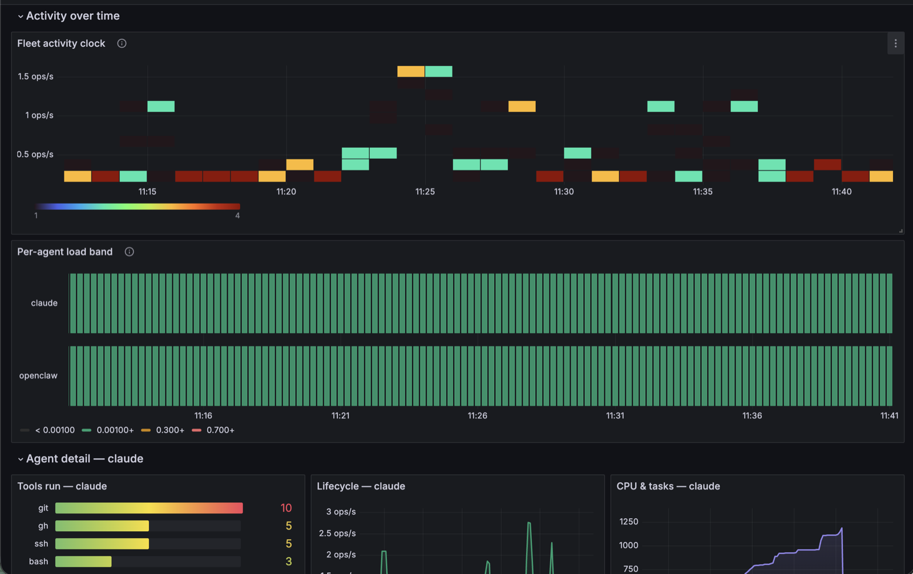This screenshot has height=574, width=913.
Task: Click the '1.5 ops/s' axis label
Action: tap(35, 76)
